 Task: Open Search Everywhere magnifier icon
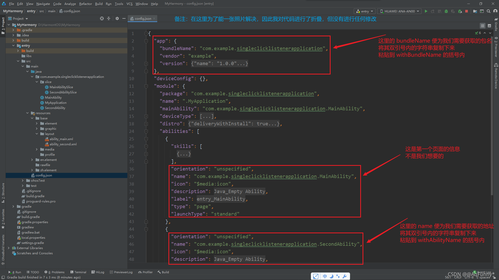click(489, 11)
